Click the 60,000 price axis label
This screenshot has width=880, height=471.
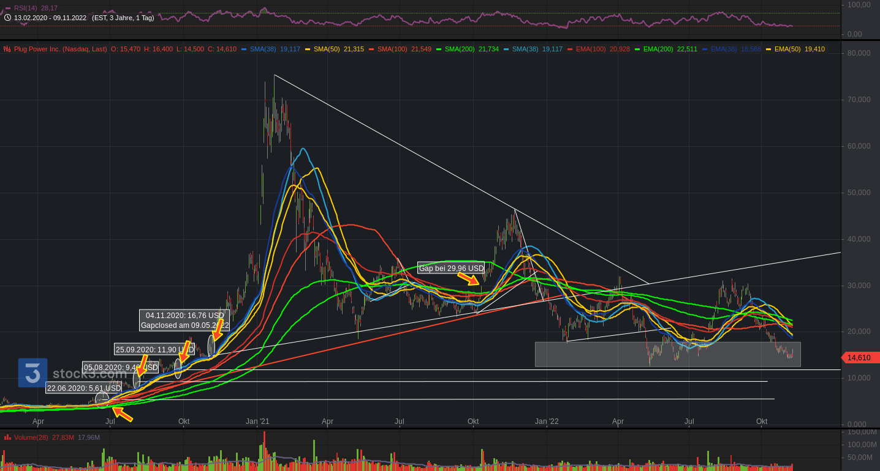click(x=859, y=146)
